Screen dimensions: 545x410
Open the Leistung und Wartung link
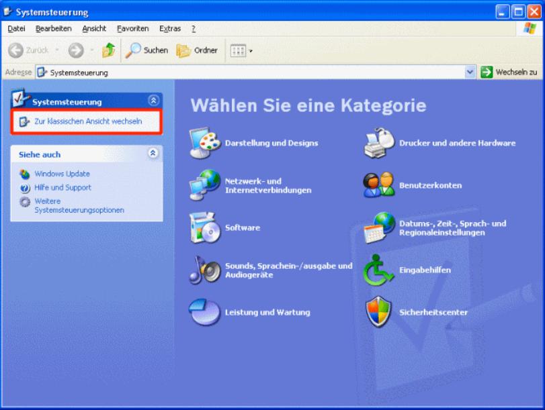[x=267, y=313]
